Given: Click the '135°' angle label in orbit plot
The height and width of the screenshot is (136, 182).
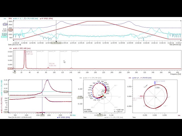Looking at the screenshot, I should [x=165, y=106].
